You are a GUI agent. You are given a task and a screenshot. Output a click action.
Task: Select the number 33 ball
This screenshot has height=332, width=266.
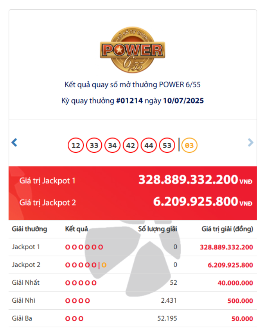click(94, 145)
